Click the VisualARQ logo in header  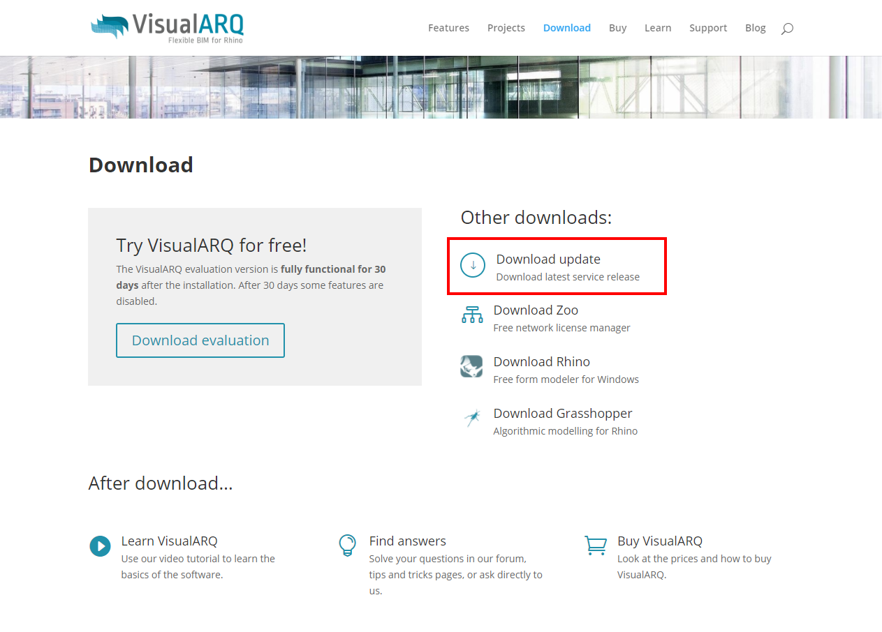168,27
